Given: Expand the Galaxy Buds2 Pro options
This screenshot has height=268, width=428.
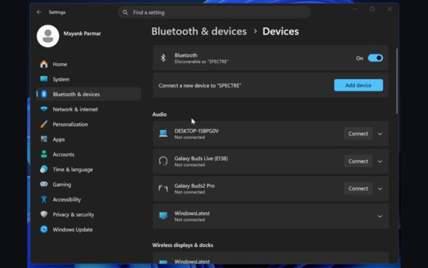Looking at the screenshot, I should (x=380, y=189).
